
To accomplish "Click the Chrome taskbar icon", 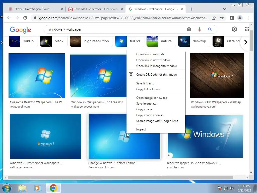I will [x=53, y=188].
